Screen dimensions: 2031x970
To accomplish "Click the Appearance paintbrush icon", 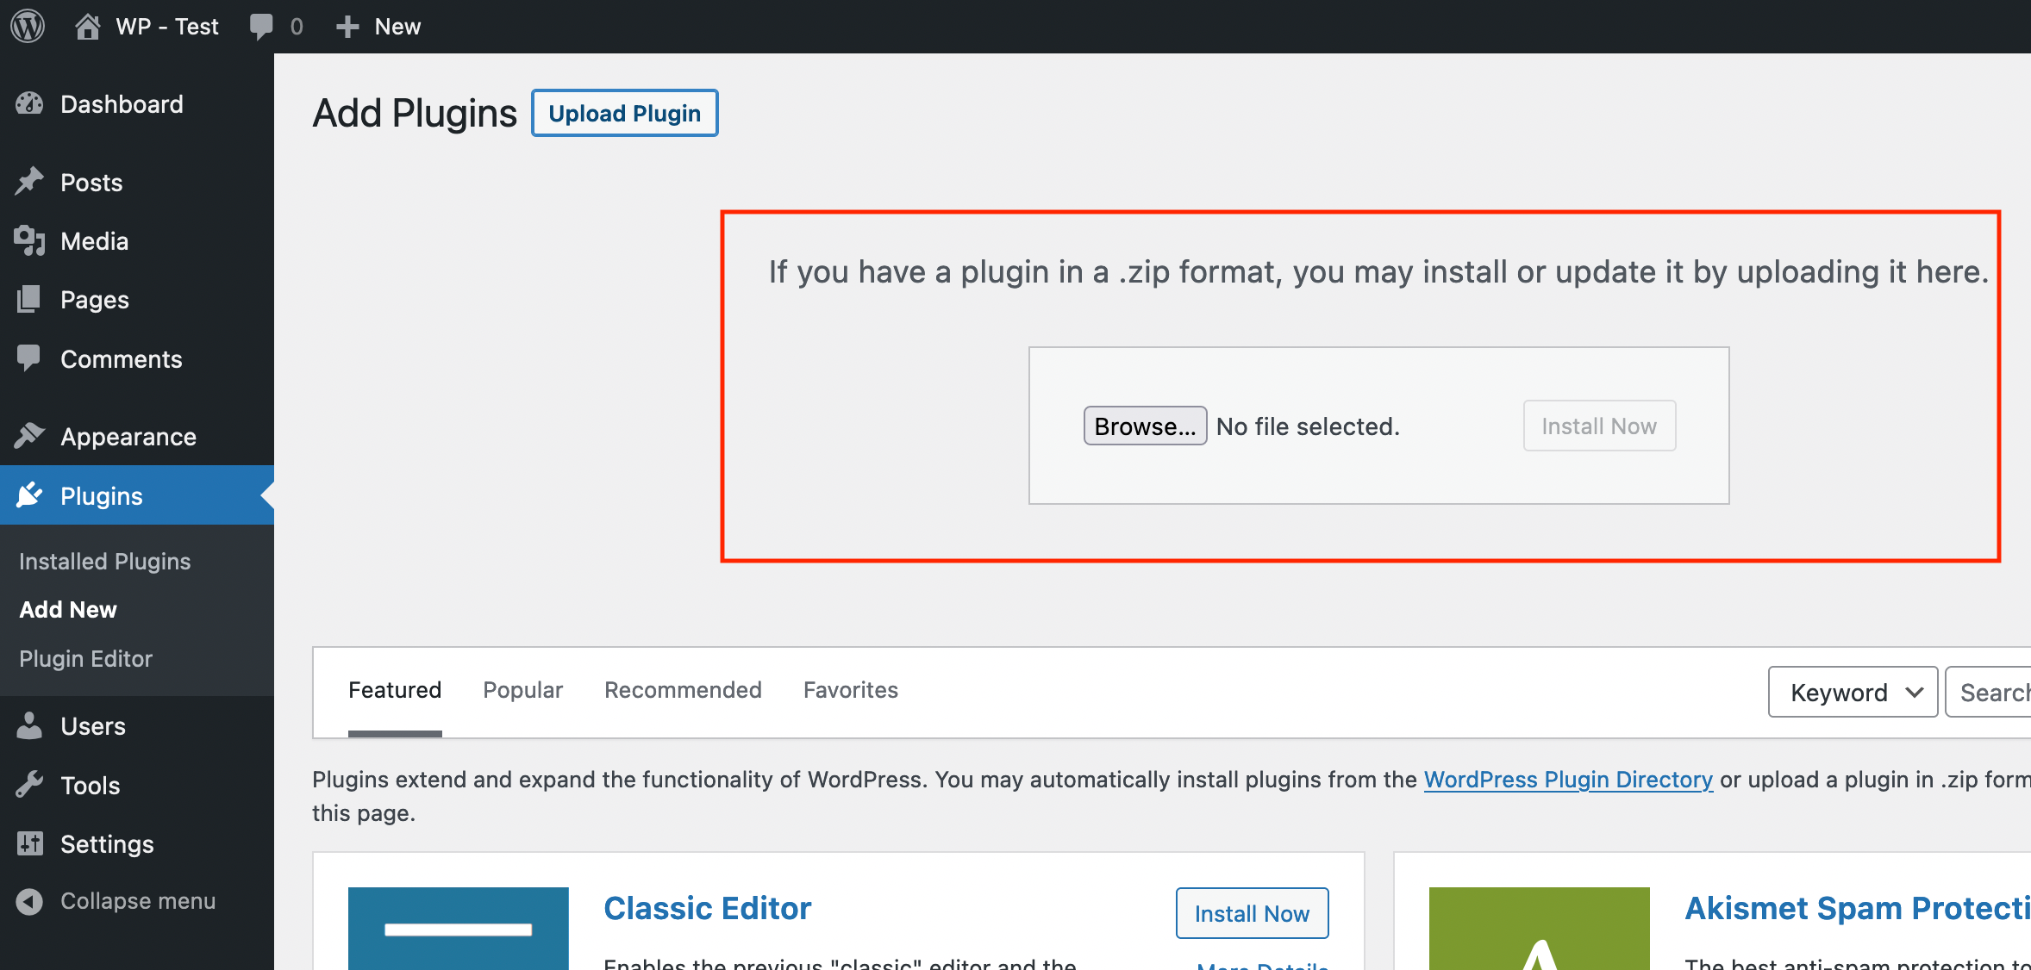I will pyautogui.click(x=29, y=436).
